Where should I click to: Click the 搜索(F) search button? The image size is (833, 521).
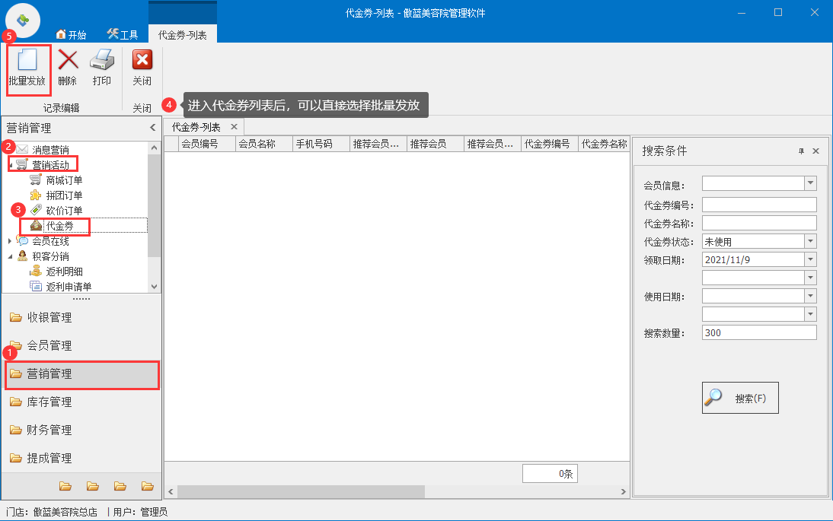tap(740, 398)
